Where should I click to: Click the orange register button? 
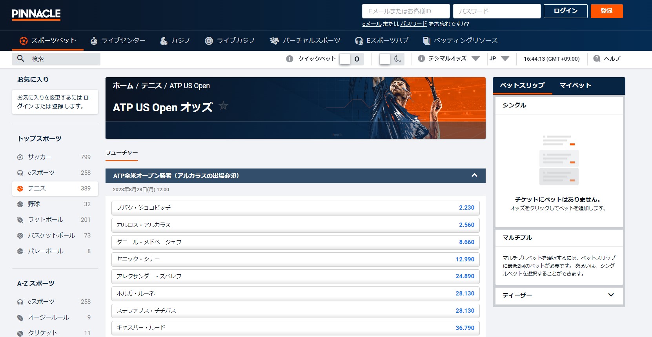(x=606, y=11)
